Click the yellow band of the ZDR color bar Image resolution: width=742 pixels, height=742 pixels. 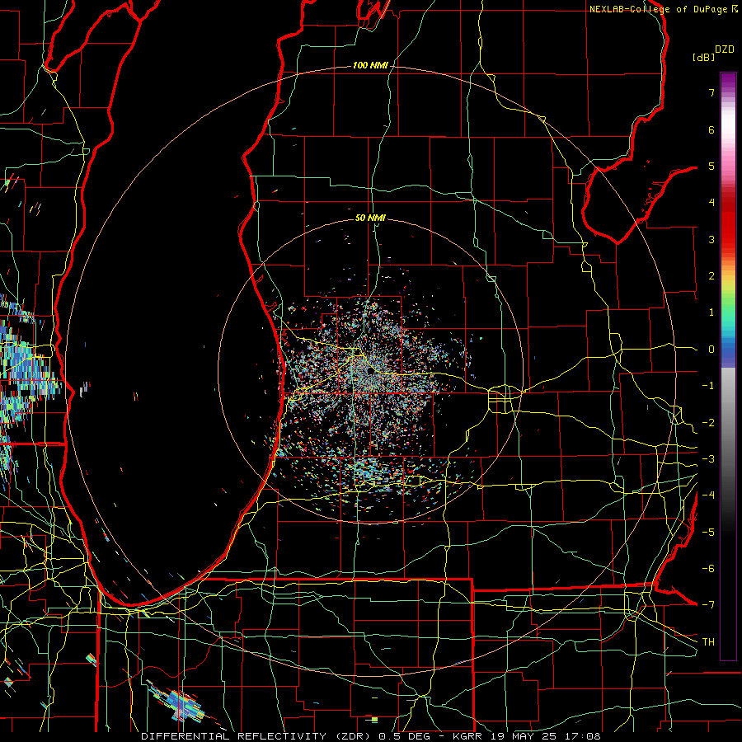[728, 283]
